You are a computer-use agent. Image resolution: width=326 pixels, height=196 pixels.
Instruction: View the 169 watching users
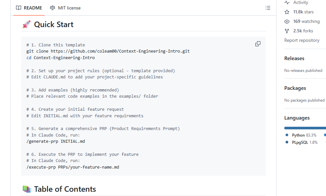click(306, 22)
